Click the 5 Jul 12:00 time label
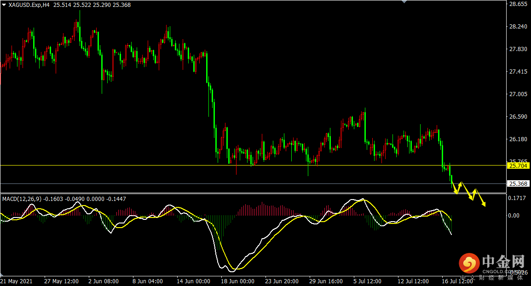This screenshot has width=531, height=286. [368, 281]
